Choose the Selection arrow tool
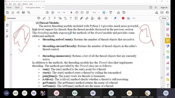Image resolution: width=175 pixels, height=98 pixels. click(71, 13)
